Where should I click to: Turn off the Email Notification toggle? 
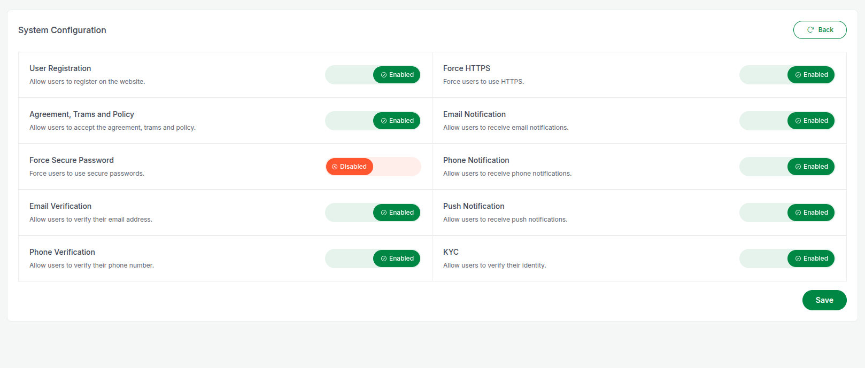pyautogui.click(x=786, y=121)
